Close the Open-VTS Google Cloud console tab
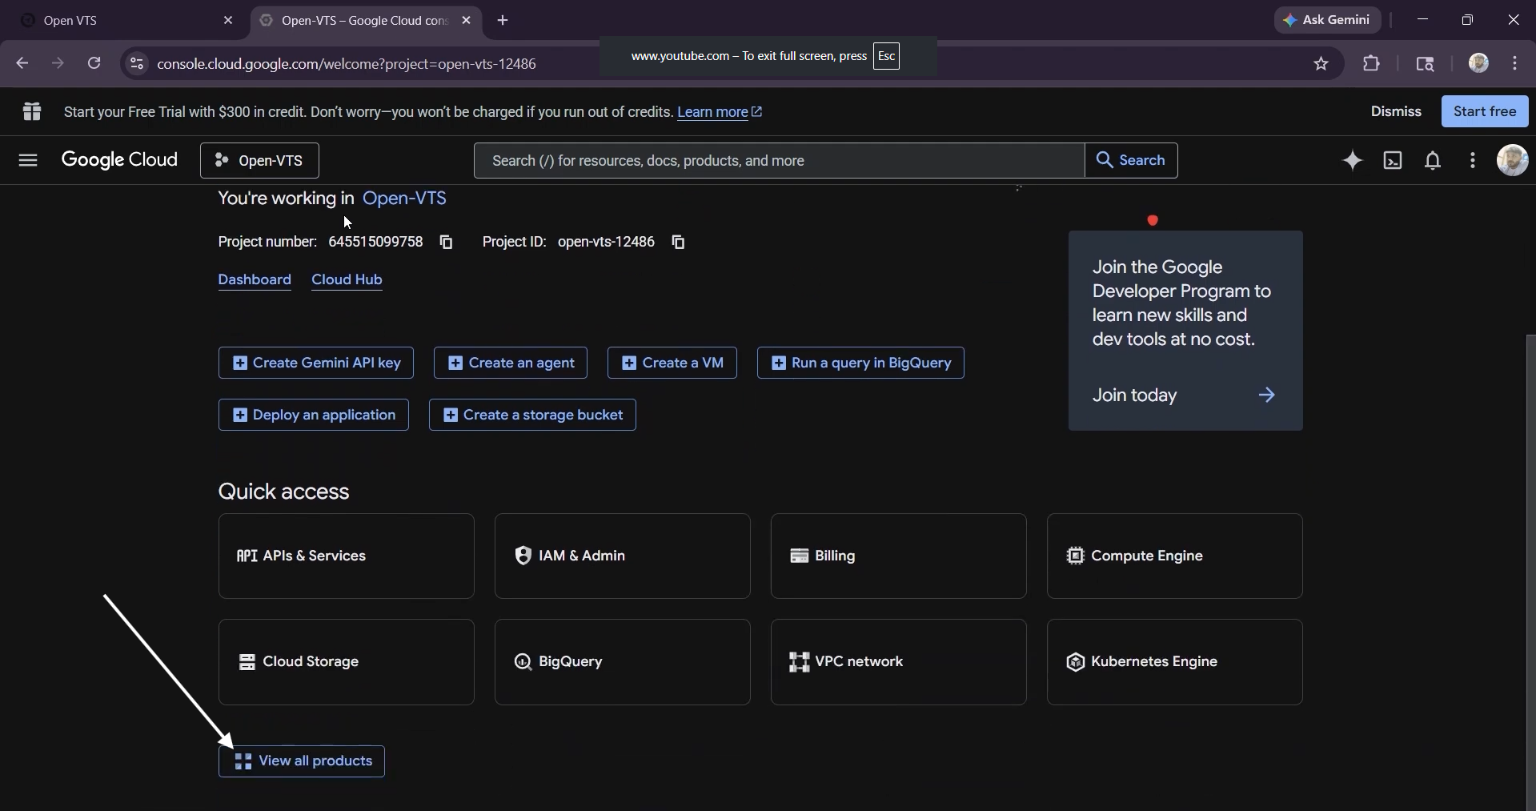The width and height of the screenshot is (1536, 811). [x=467, y=21]
